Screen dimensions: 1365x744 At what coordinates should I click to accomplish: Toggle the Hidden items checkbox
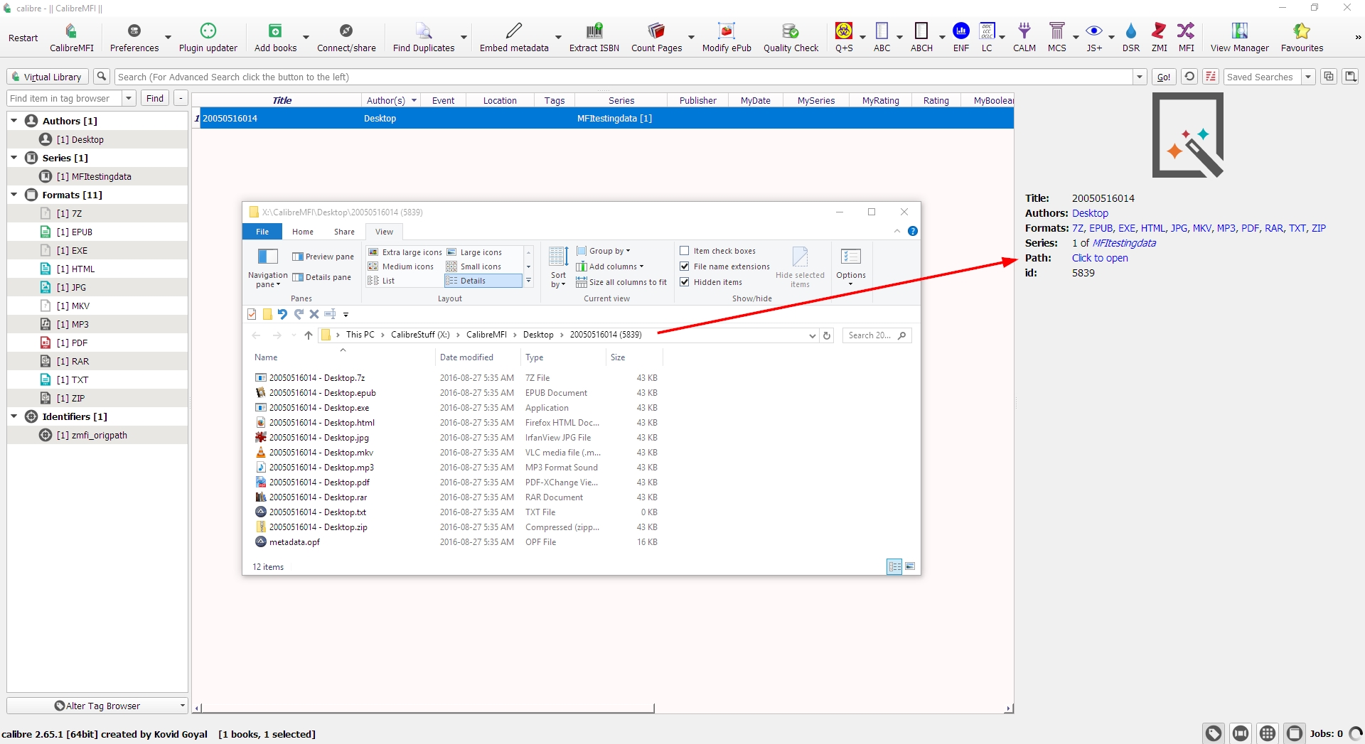point(685,282)
